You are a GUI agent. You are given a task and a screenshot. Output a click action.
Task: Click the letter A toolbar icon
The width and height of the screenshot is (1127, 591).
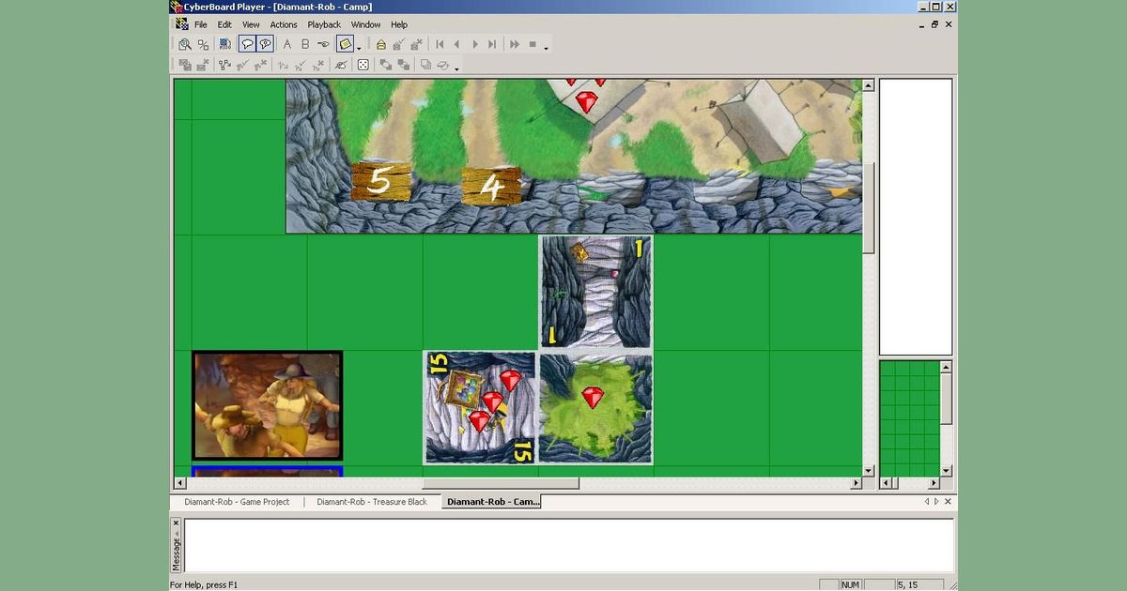coord(287,44)
